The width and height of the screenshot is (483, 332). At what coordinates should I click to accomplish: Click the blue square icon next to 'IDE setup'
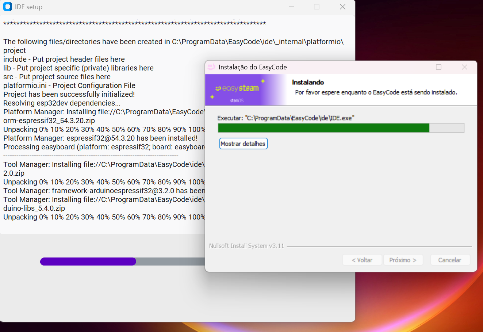pyautogui.click(x=7, y=7)
